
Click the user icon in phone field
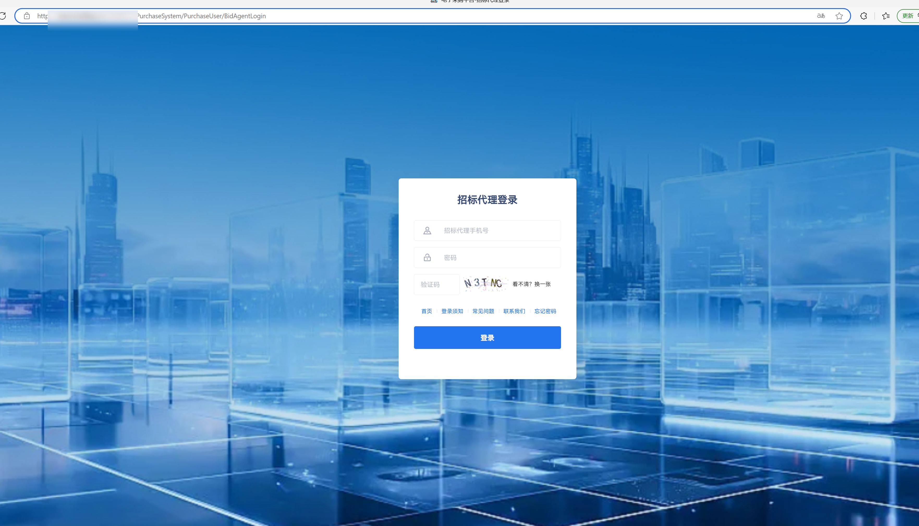(427, 231)
